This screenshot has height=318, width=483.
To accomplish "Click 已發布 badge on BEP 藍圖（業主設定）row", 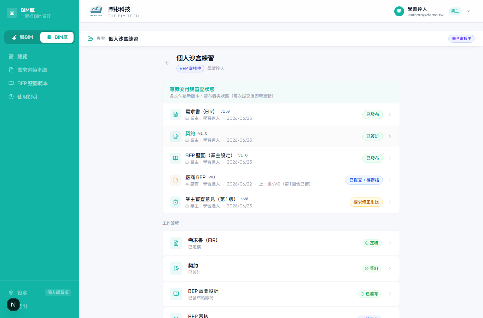I will (373, 158).
